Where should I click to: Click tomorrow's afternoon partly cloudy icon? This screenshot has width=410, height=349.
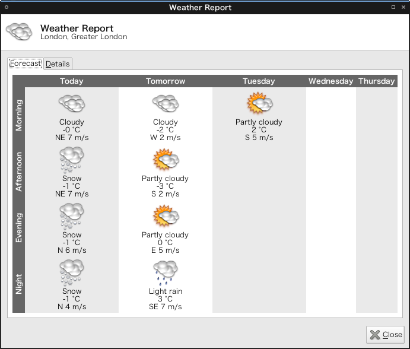(x=166, y=160)
